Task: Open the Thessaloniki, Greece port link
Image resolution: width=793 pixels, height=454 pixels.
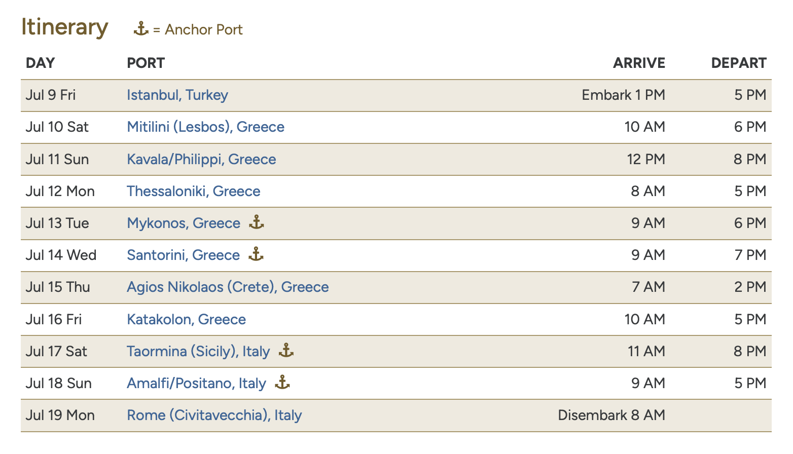Action: point(193,192)
